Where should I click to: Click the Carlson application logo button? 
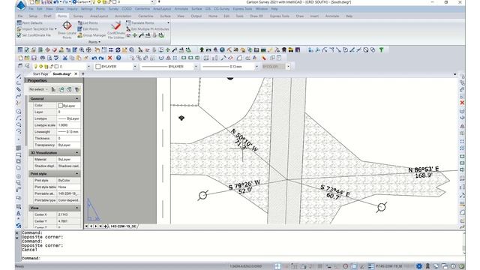[x=21, y=5]
